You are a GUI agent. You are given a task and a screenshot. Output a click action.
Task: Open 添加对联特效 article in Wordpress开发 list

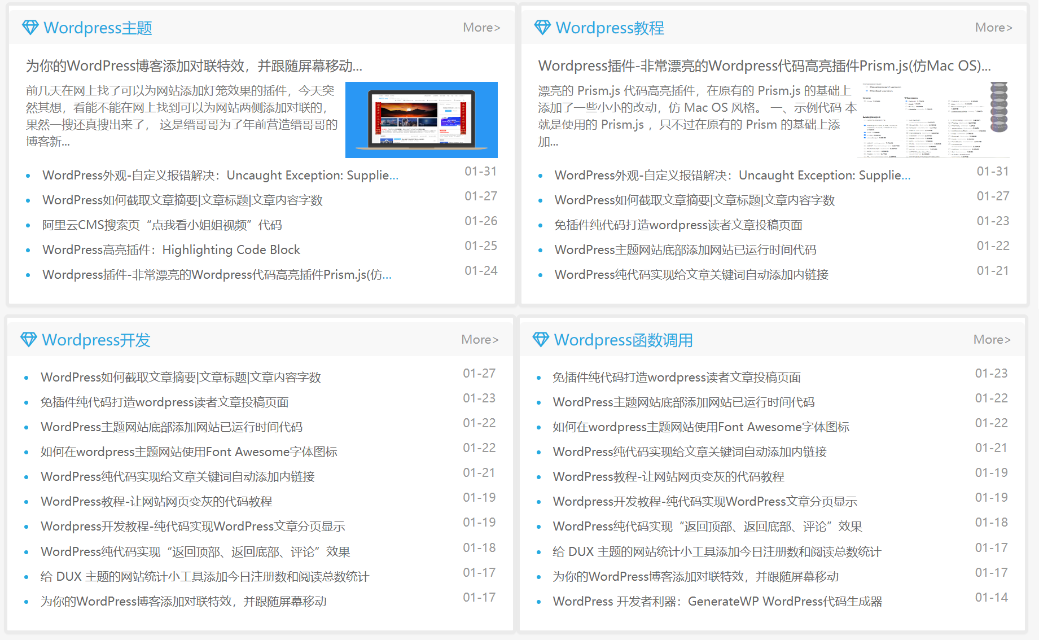coord(183,602)
